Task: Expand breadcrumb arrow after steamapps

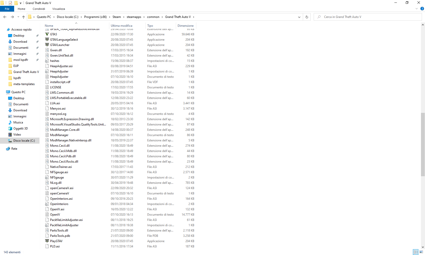Action: [x=144, y=17]
